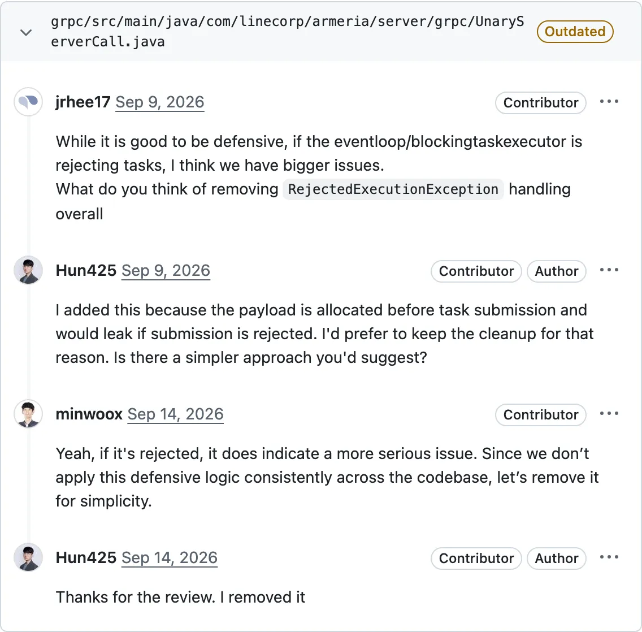
Task: Click Hun425's avatar on last reply
Action: coord(28,557)
